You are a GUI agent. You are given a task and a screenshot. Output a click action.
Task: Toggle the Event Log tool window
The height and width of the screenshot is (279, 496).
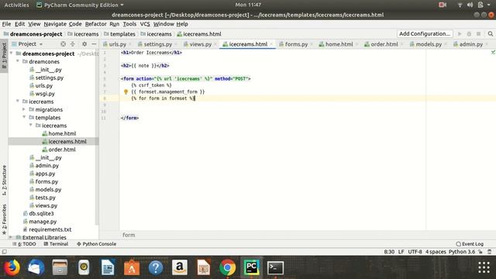[470, 244]
